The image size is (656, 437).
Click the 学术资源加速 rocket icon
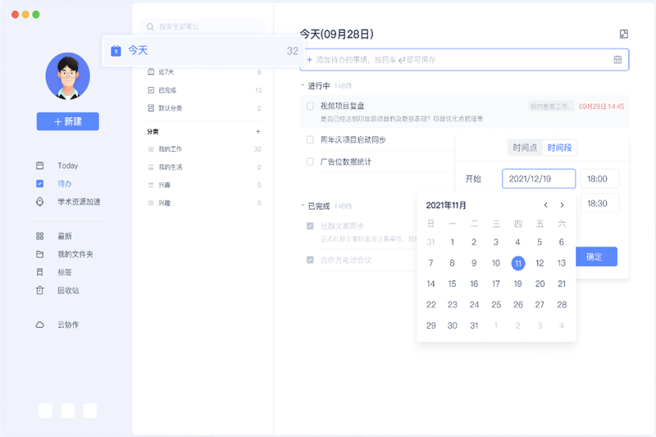tap(39, 202)
